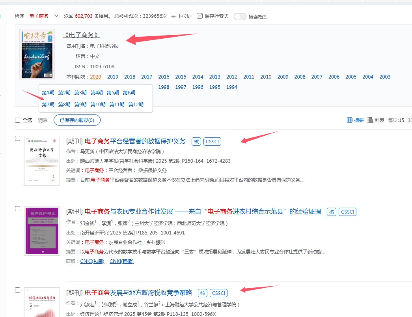The image size is (412, 317).
Task: Select year 2003 in 本刊期次
Action: pyautogui.click(x=385, y=77)
